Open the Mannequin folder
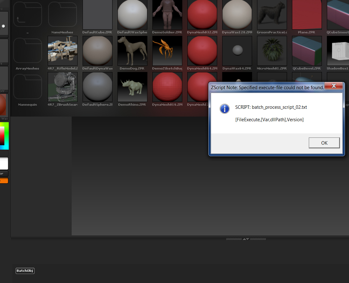 coord(28,87)
